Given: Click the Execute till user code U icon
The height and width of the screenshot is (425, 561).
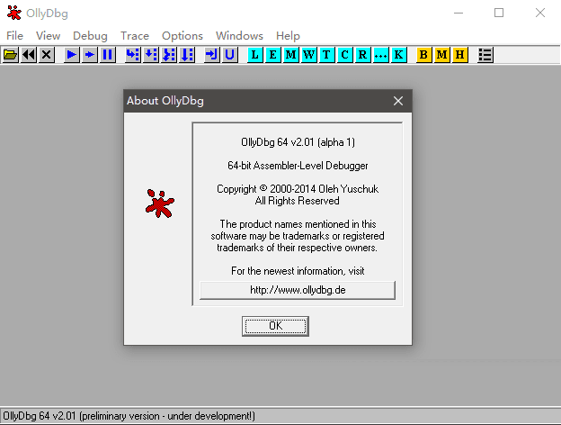Looking at the screenshot, I should coord(229,55).
